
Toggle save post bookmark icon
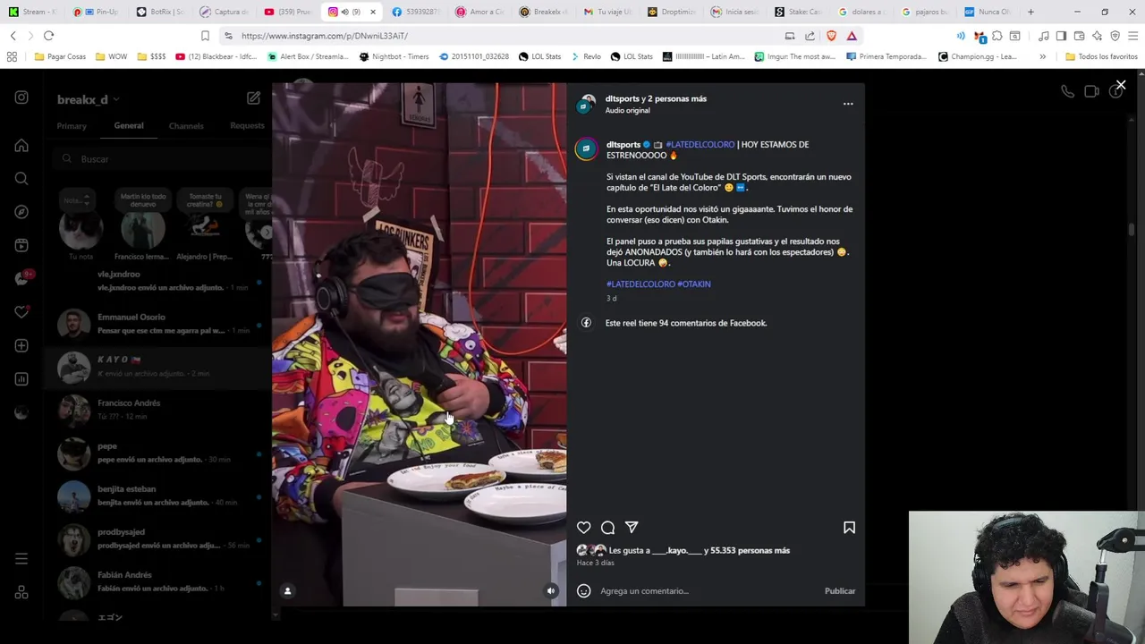[849, 528]
